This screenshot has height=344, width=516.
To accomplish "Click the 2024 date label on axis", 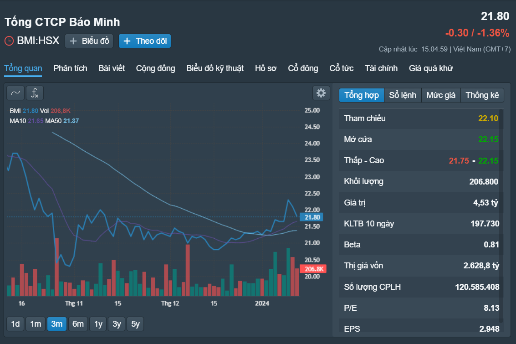I will click(x=262, y=303).
